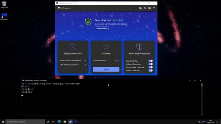Start a scan with the Scan button

click(106, 69)
